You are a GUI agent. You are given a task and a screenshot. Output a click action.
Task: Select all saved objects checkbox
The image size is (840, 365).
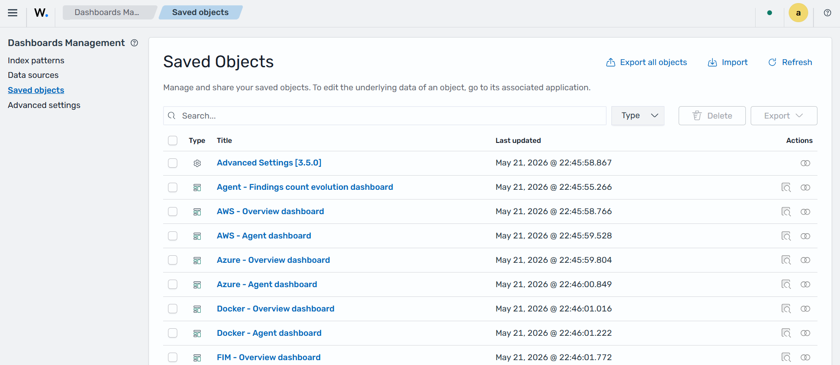click(172, 140)
